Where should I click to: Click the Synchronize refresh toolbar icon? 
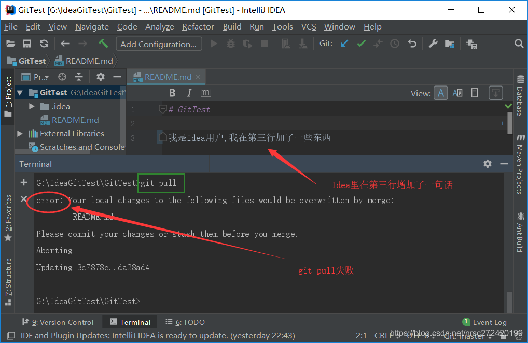click(x=44, y=44)
